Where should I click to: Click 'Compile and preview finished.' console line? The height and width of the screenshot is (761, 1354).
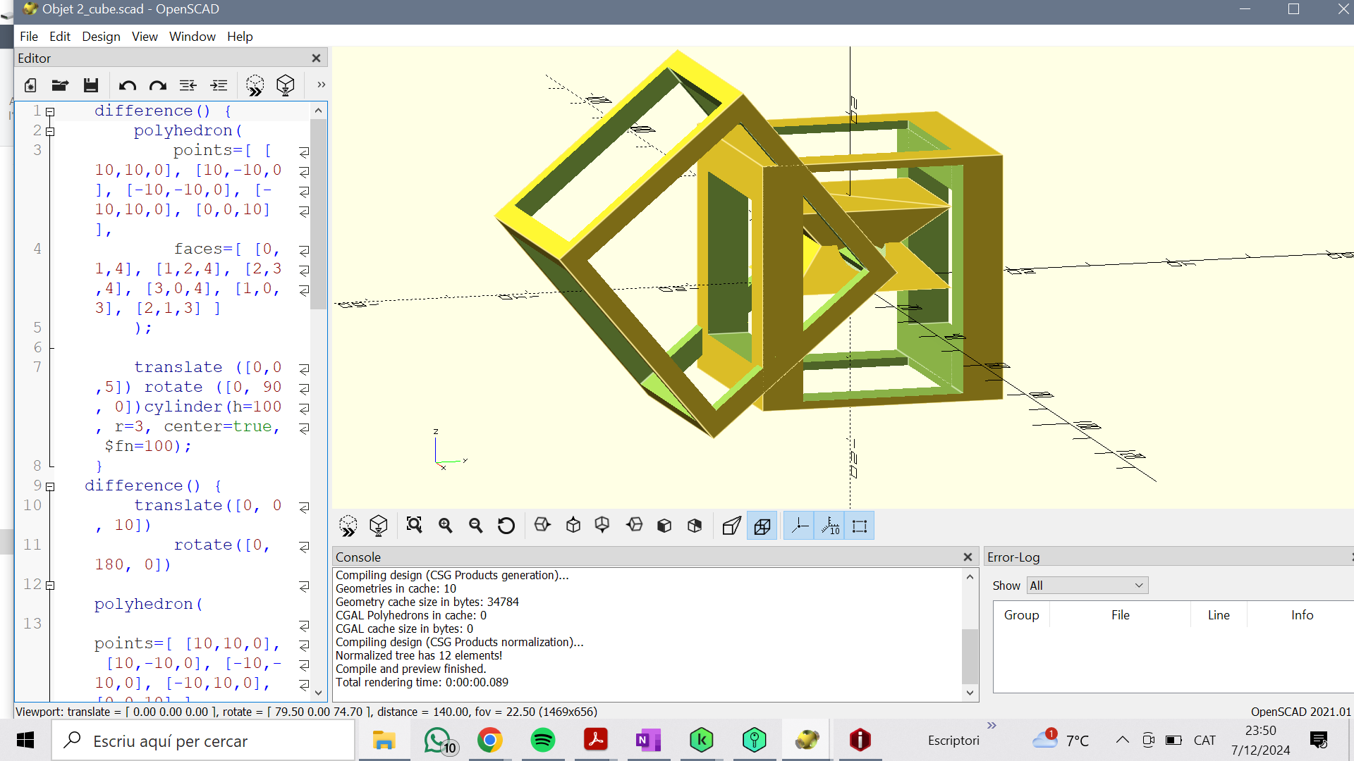[410, 669]
